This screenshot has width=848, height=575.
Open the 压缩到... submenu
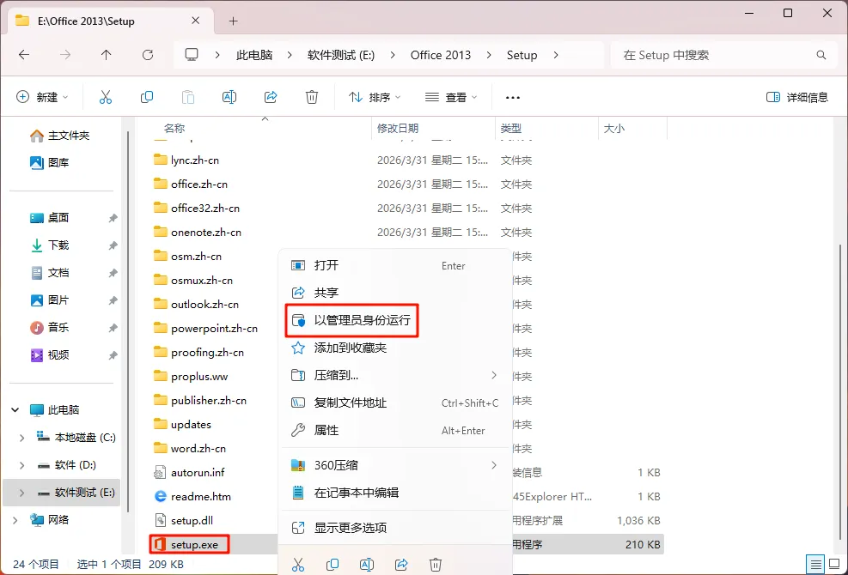click(395, 375)
